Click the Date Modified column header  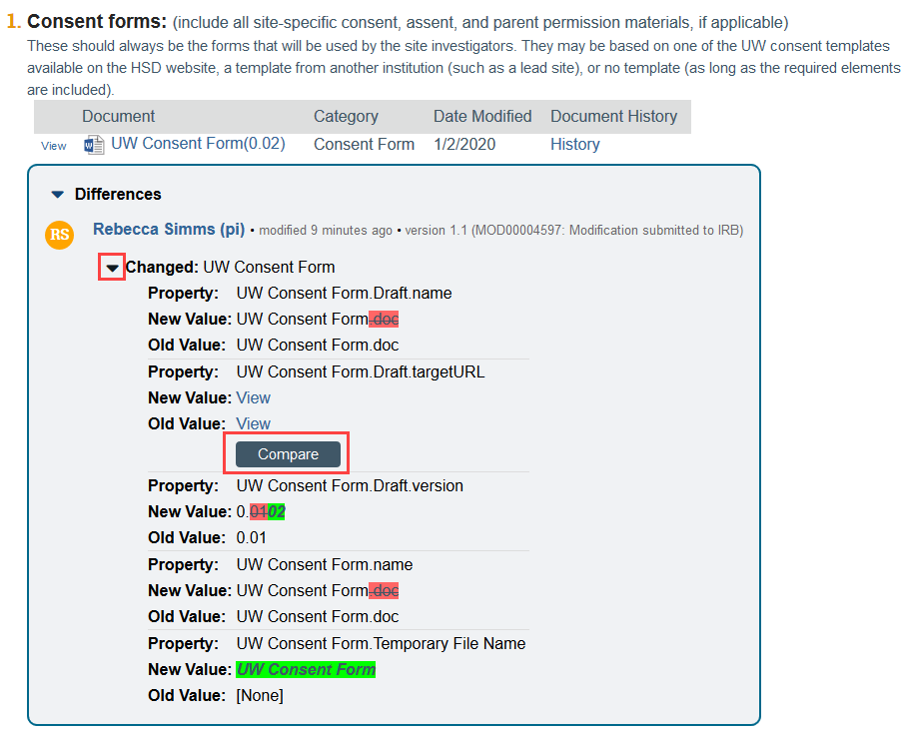coord(482,117)
